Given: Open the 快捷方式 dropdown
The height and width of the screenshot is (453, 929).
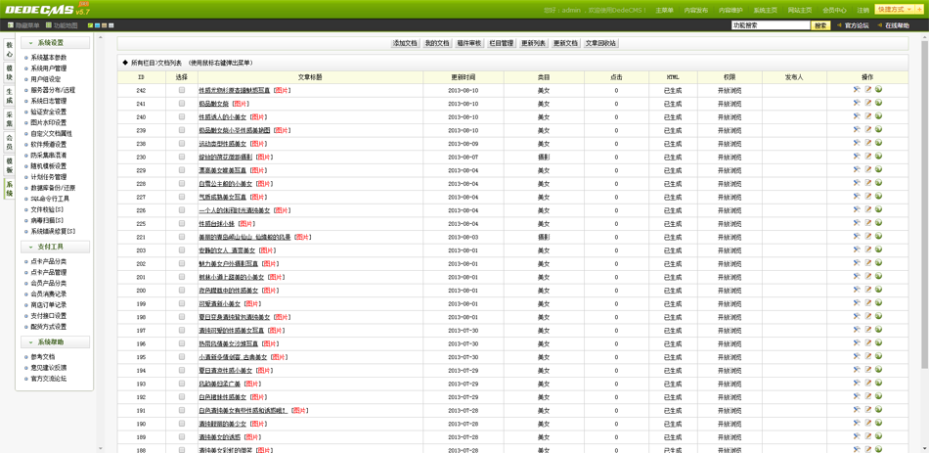Looking at the screenshot, I should point(895,10).
